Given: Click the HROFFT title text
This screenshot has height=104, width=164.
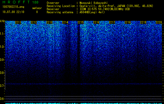Looking at the screenshot, I should click(16, 2).
